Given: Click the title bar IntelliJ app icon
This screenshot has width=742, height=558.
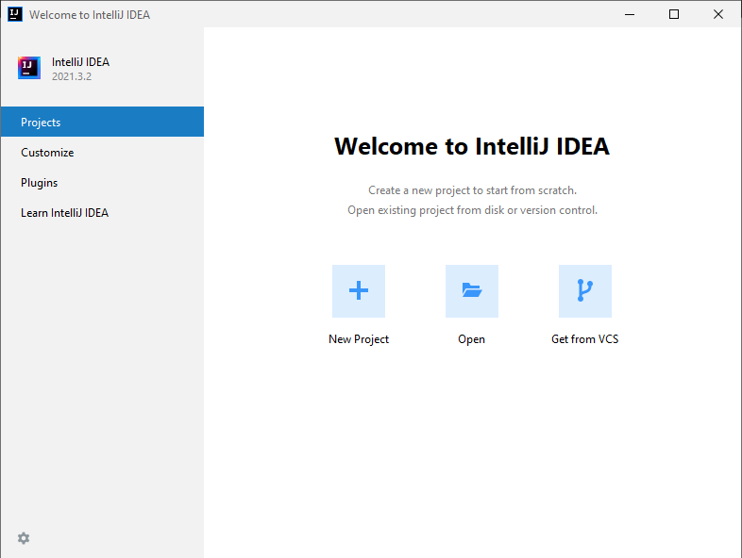Looking at the screenshot, I should (15, 14).
